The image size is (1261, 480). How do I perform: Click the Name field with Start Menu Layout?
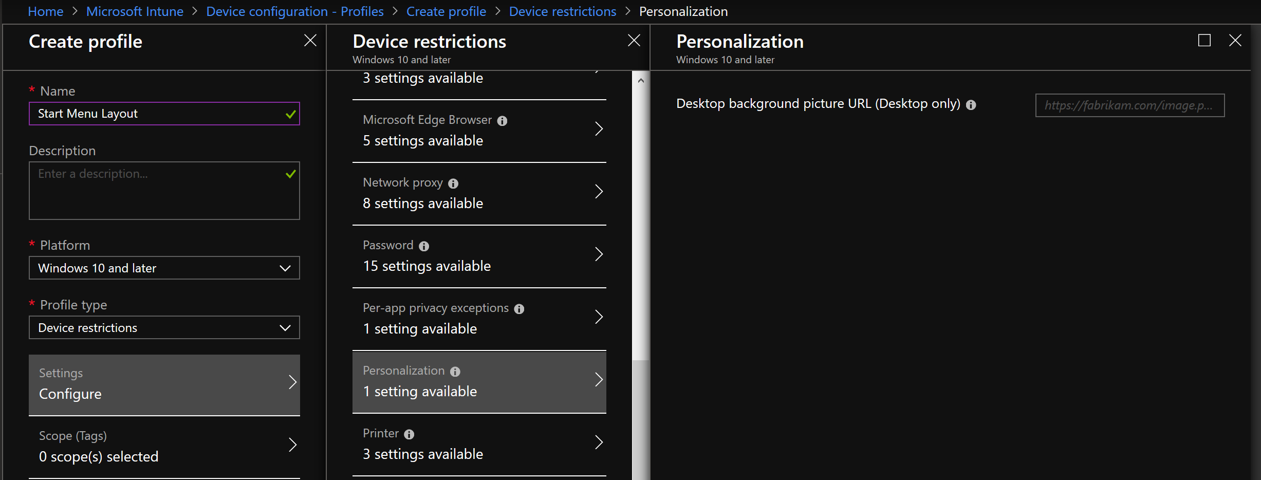pos(164,114)
